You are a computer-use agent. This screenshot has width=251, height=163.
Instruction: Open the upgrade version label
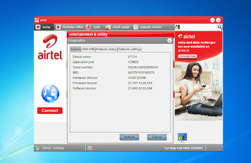pos(151,27)
